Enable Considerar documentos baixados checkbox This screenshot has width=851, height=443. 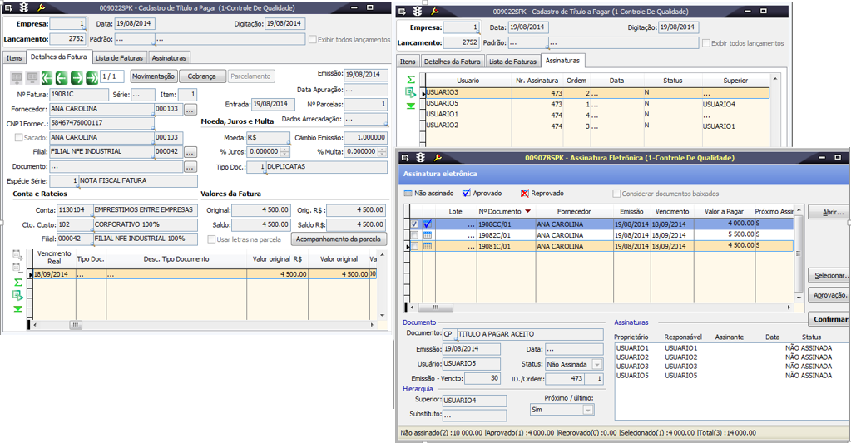tap(616, 194)
